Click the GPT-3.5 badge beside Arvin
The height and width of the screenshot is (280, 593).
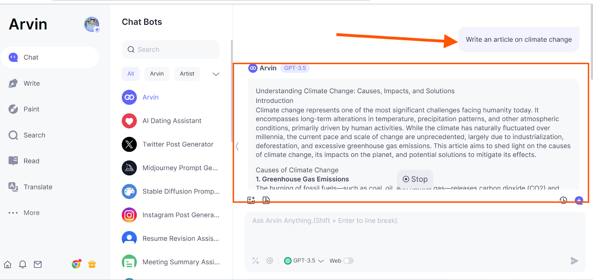pos(295,68)
